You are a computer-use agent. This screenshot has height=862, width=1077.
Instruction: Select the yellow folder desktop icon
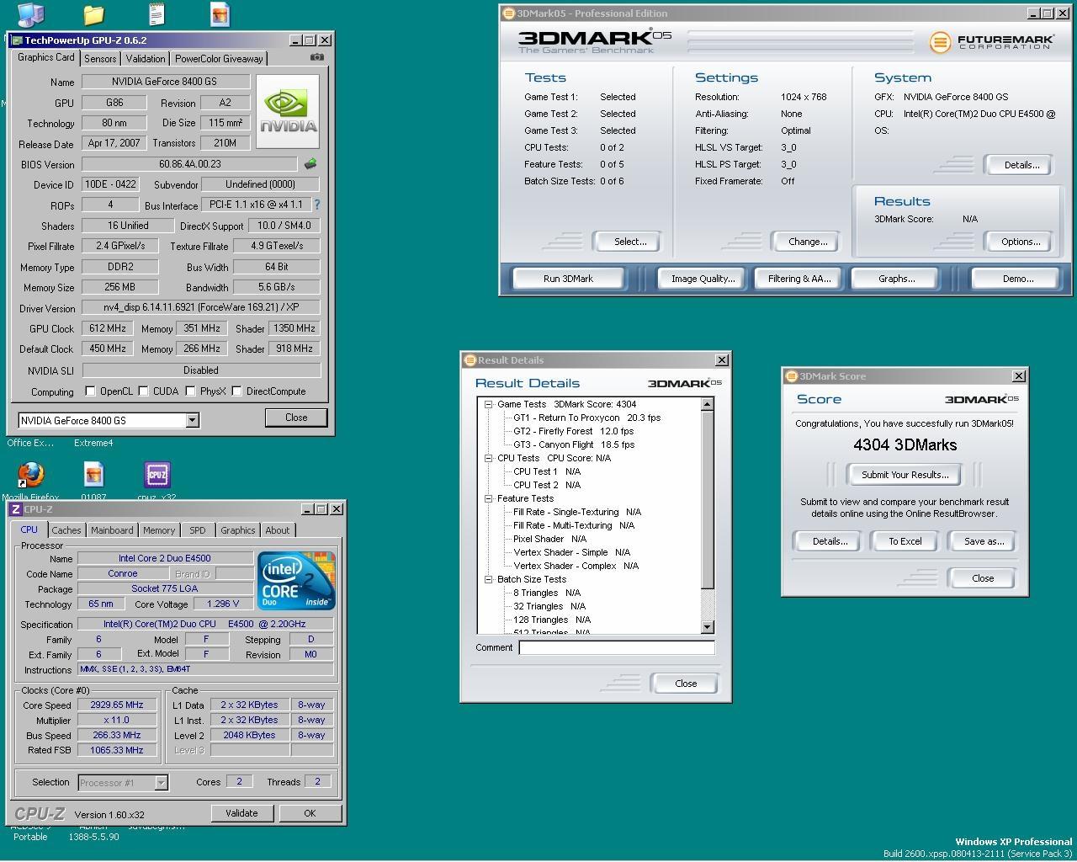pyautogui.click(x=93, y=14)
